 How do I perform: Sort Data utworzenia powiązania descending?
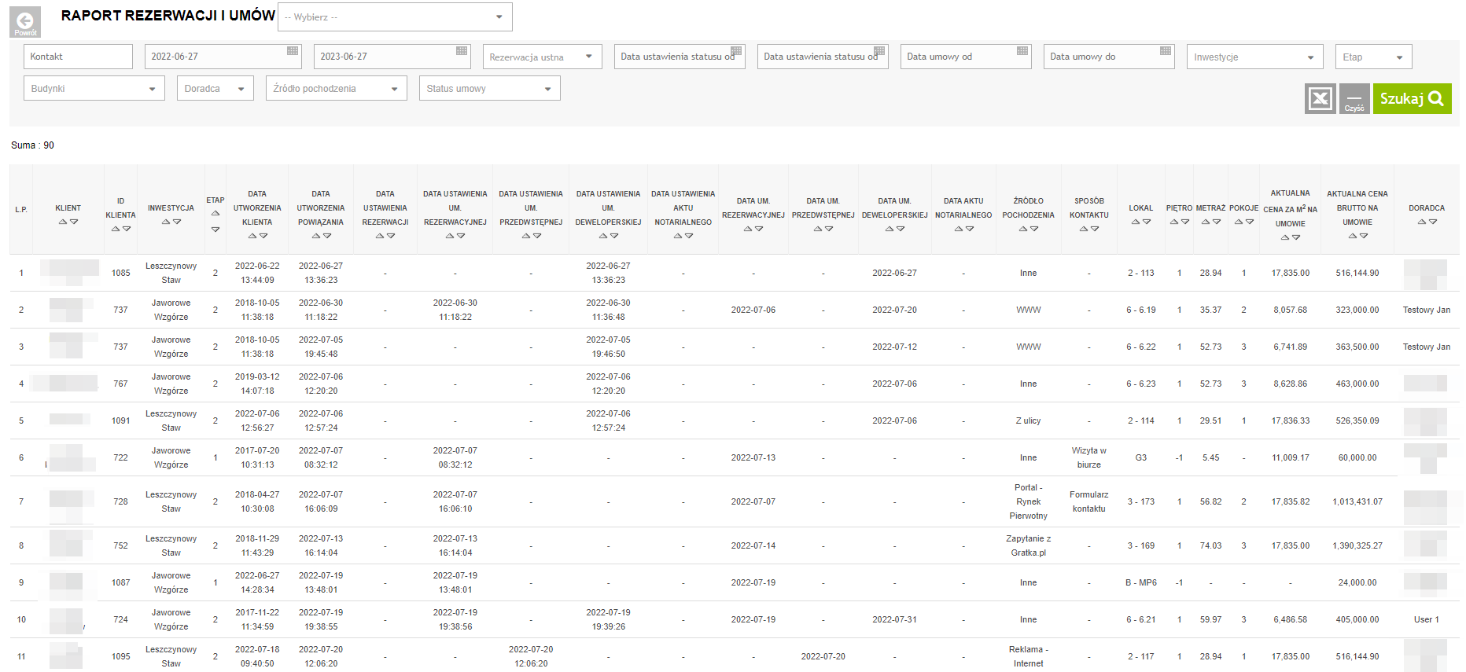pyautogui.click(x=327, y=236)
